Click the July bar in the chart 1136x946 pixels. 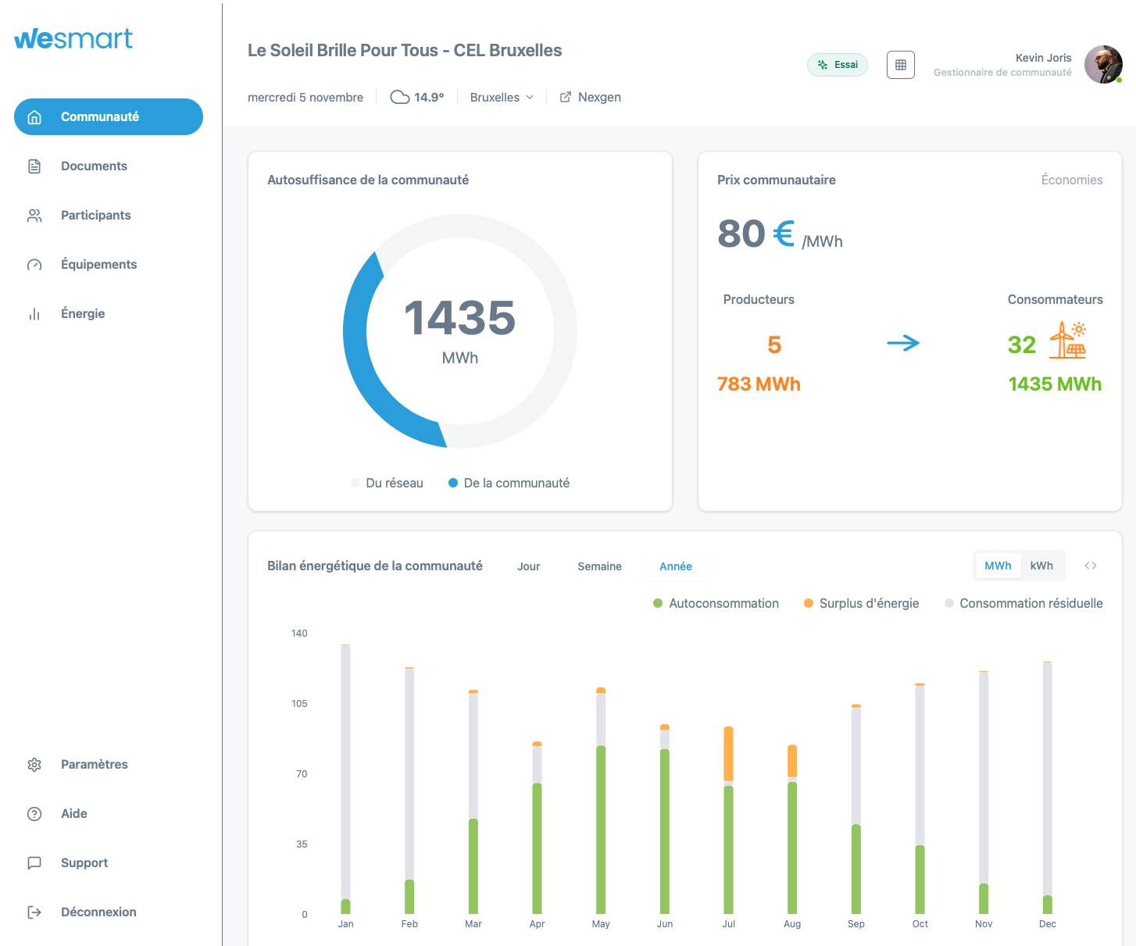click(x=728, y=820)
